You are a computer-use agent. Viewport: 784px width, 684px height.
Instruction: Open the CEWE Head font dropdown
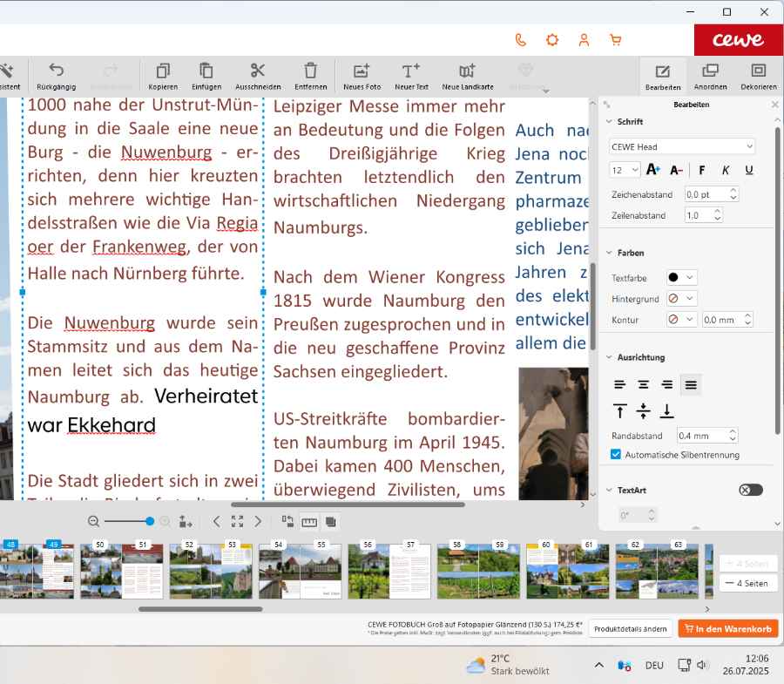click(682, 146)
